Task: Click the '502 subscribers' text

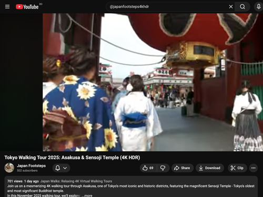Action: (27, 171)
